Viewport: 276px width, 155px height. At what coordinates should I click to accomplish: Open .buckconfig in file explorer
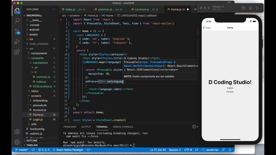[37, 129]
